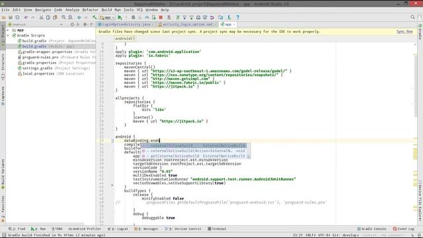Select gradle-wrapper.properties file
The width and height of the screenshot is (423, 238).
[x=56, y=52]
